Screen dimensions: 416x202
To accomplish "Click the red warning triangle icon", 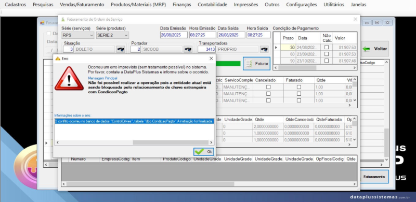I will tap(69, 79).
